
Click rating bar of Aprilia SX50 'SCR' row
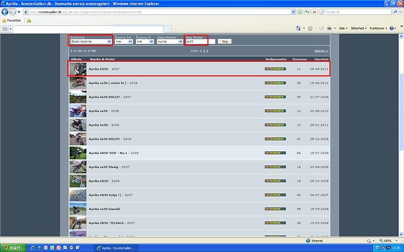275,153
